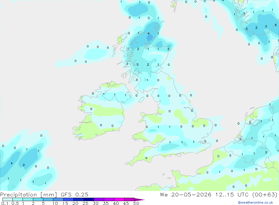This screenshot has width=279, height=205.
Task: Click the purple arrow tip beyond 50 mm
Action: coord(139,200)
